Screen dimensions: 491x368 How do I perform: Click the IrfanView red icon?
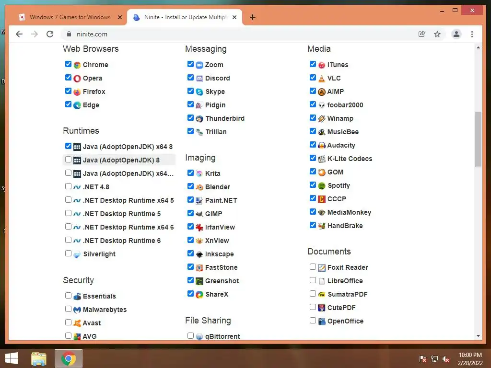(199, 228)
